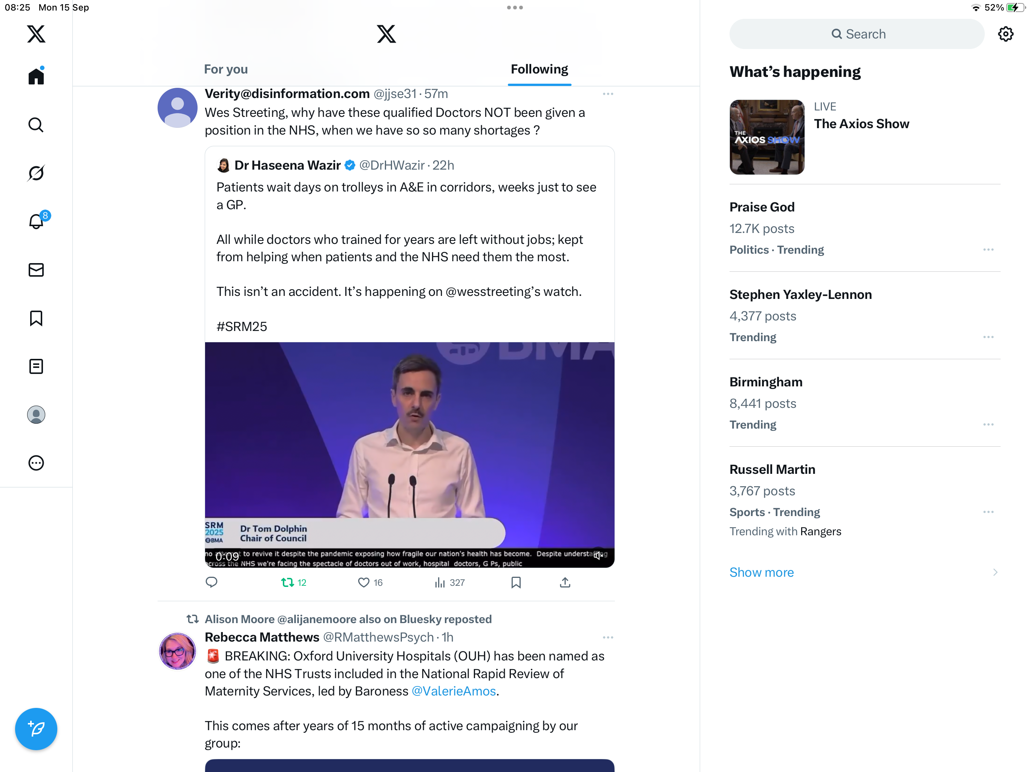Click the compose post button
Viewport: 1030px width, 772px height.
click(36, 729)
